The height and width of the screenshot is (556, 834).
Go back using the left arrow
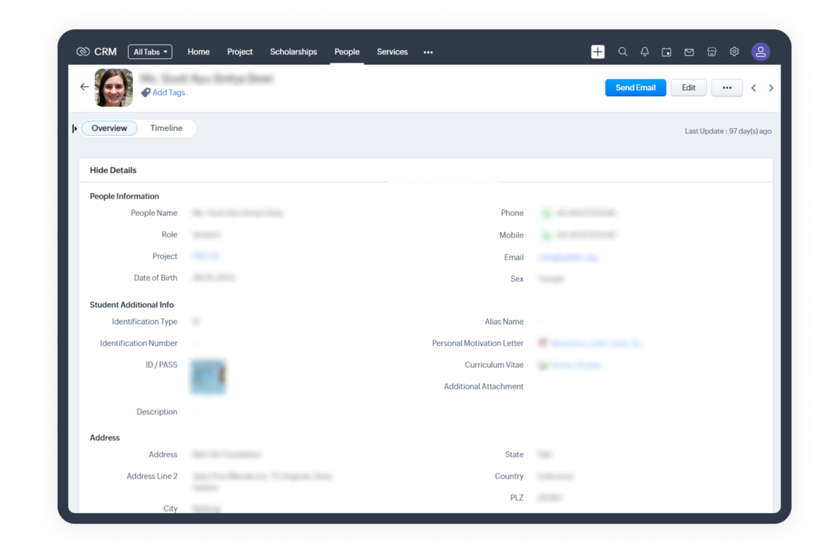pyautogui.click(x=85, y=87)
